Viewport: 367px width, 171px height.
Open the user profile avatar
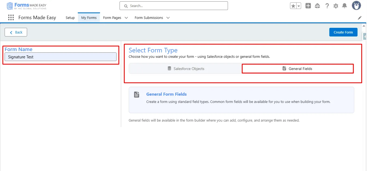coord(356,5)
